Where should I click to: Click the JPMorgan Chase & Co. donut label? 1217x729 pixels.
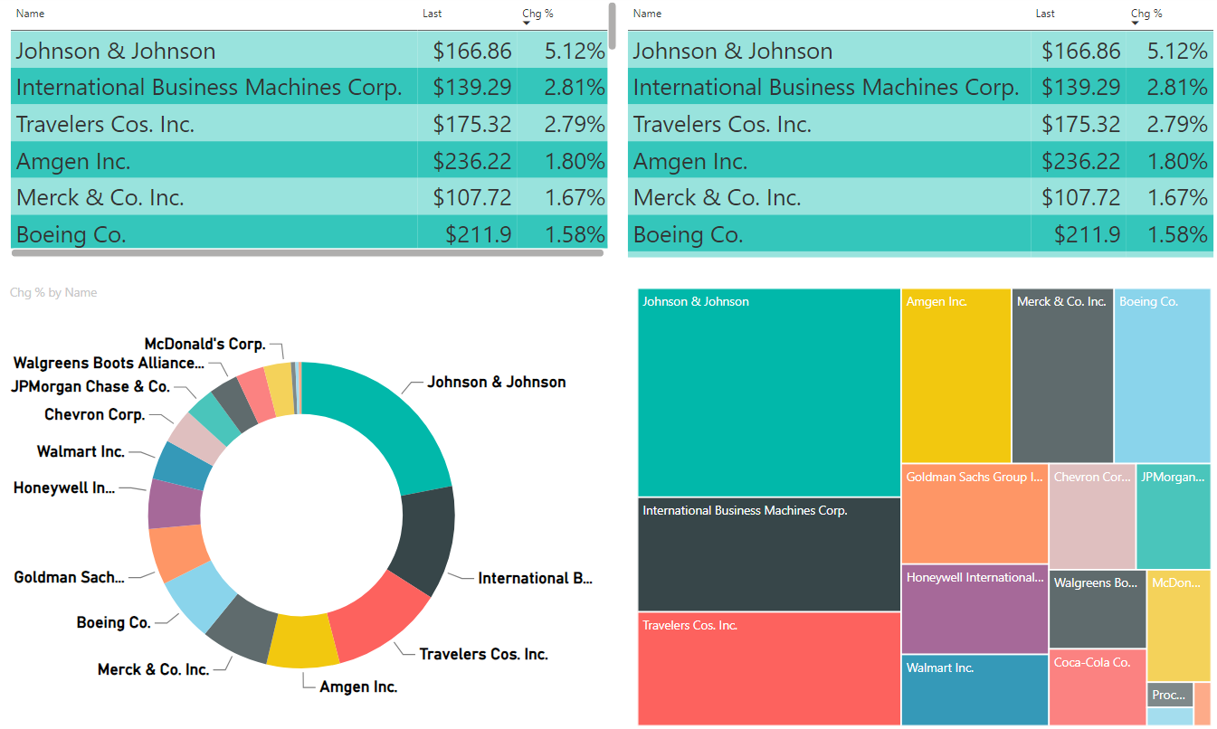[90, 387]
